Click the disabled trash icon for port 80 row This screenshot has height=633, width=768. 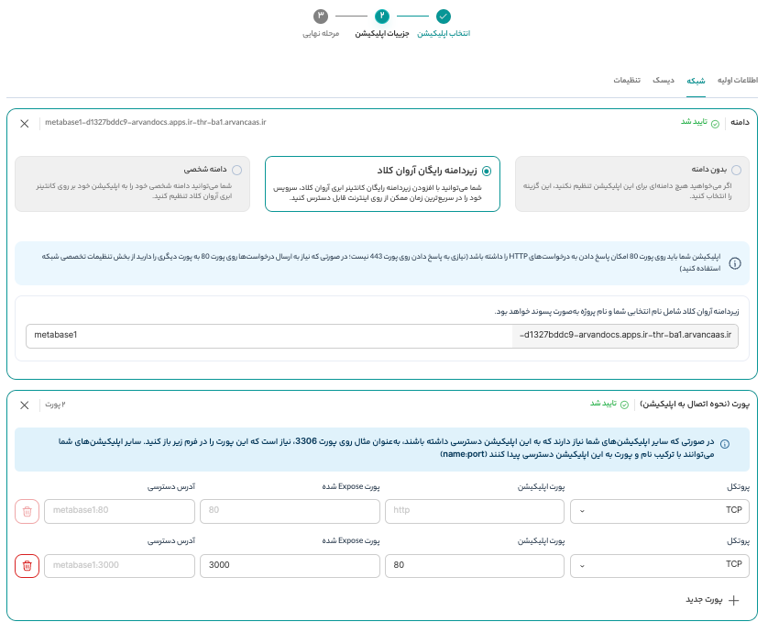point(27,511)
